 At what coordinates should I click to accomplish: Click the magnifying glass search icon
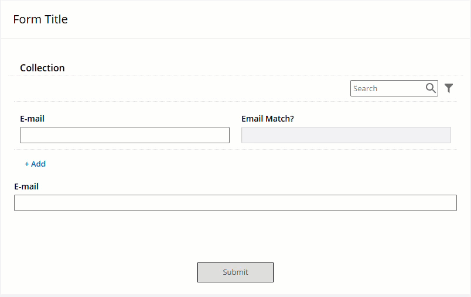coord(431,88)
